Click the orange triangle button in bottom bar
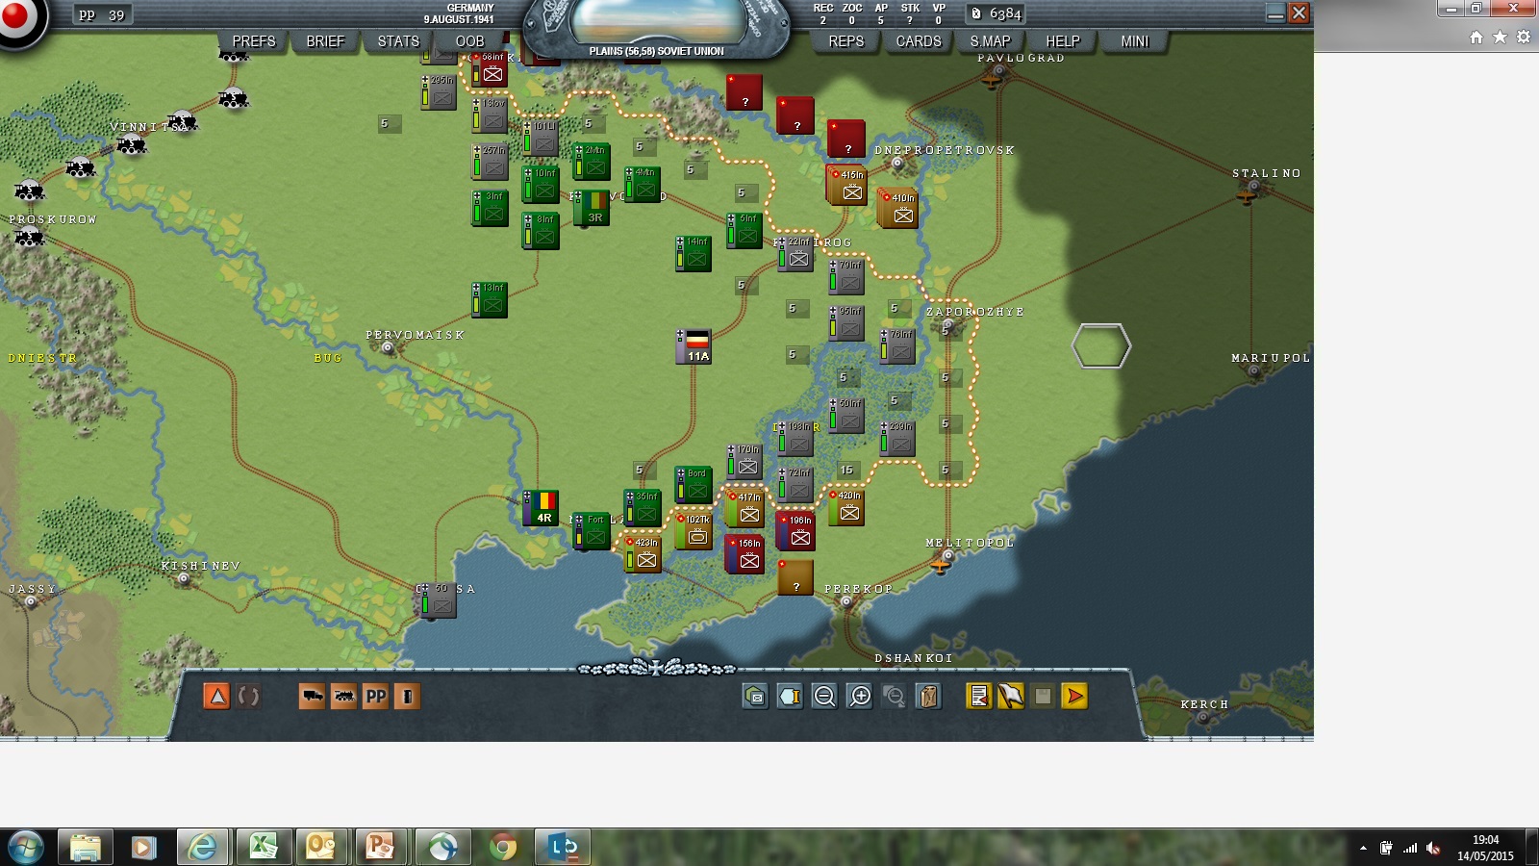The height and width of the screenshot is (866, 1539). point(217,696)
